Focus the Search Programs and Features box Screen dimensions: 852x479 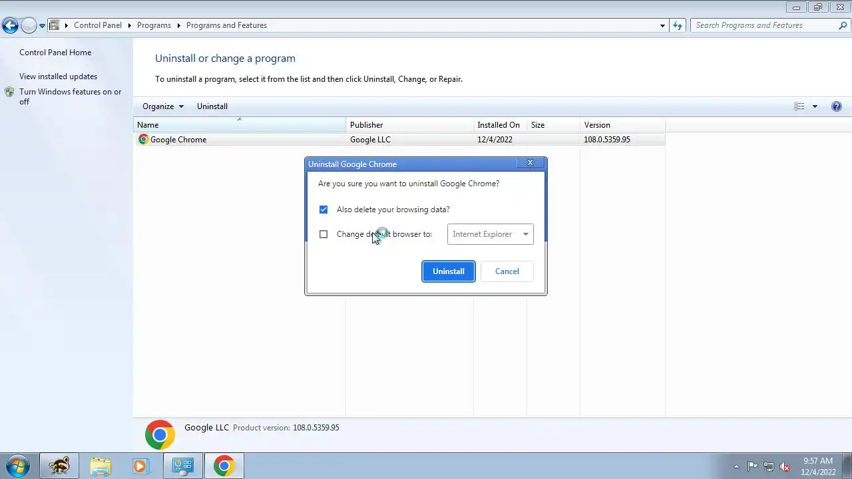pyautogui.click(x=764, y=25)
